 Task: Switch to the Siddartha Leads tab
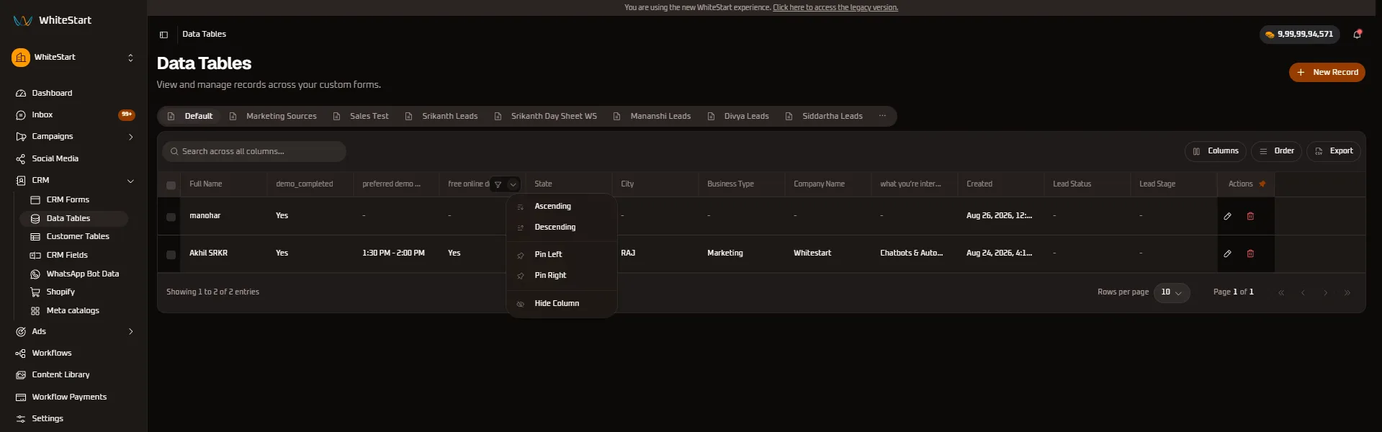824,116
